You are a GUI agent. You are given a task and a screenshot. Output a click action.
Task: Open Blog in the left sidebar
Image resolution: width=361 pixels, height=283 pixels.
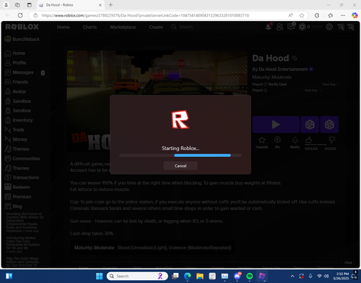coord(14,206)
